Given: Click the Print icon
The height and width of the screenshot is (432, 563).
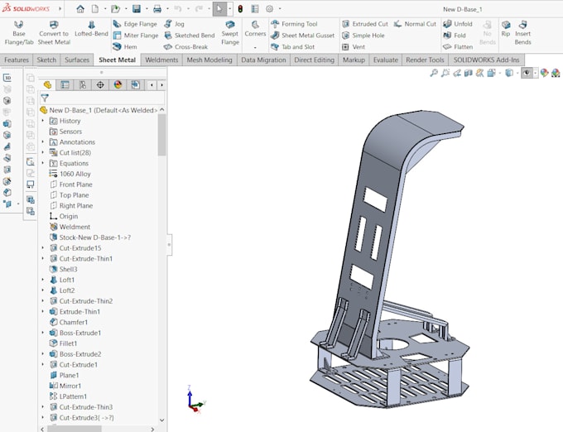Looking at the screenshot, I should pyautogui.click(x=157, y=9).
